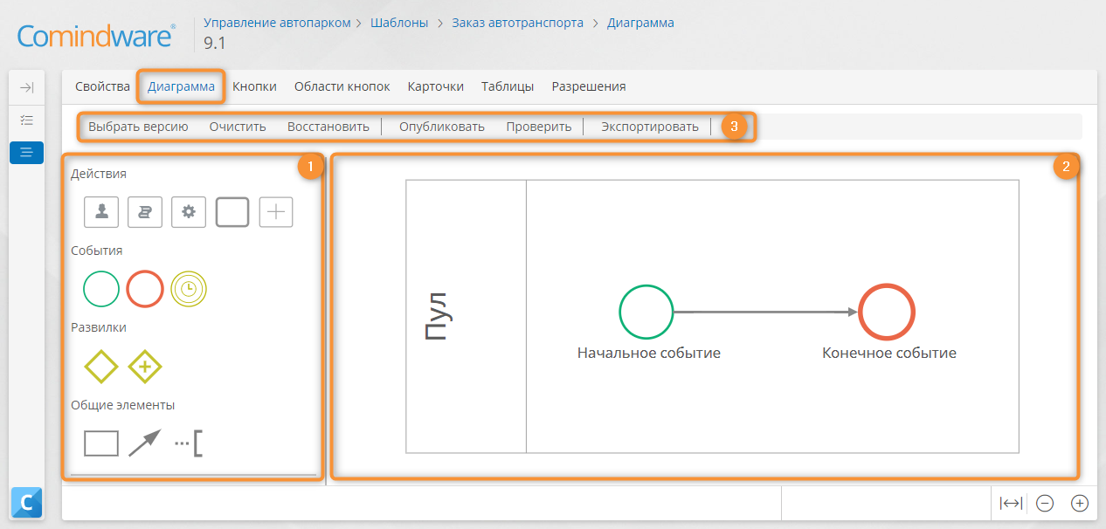Screen dimensions: 1106x529
Task: Zoom in with the plus icon
Action: point(1080,503)
